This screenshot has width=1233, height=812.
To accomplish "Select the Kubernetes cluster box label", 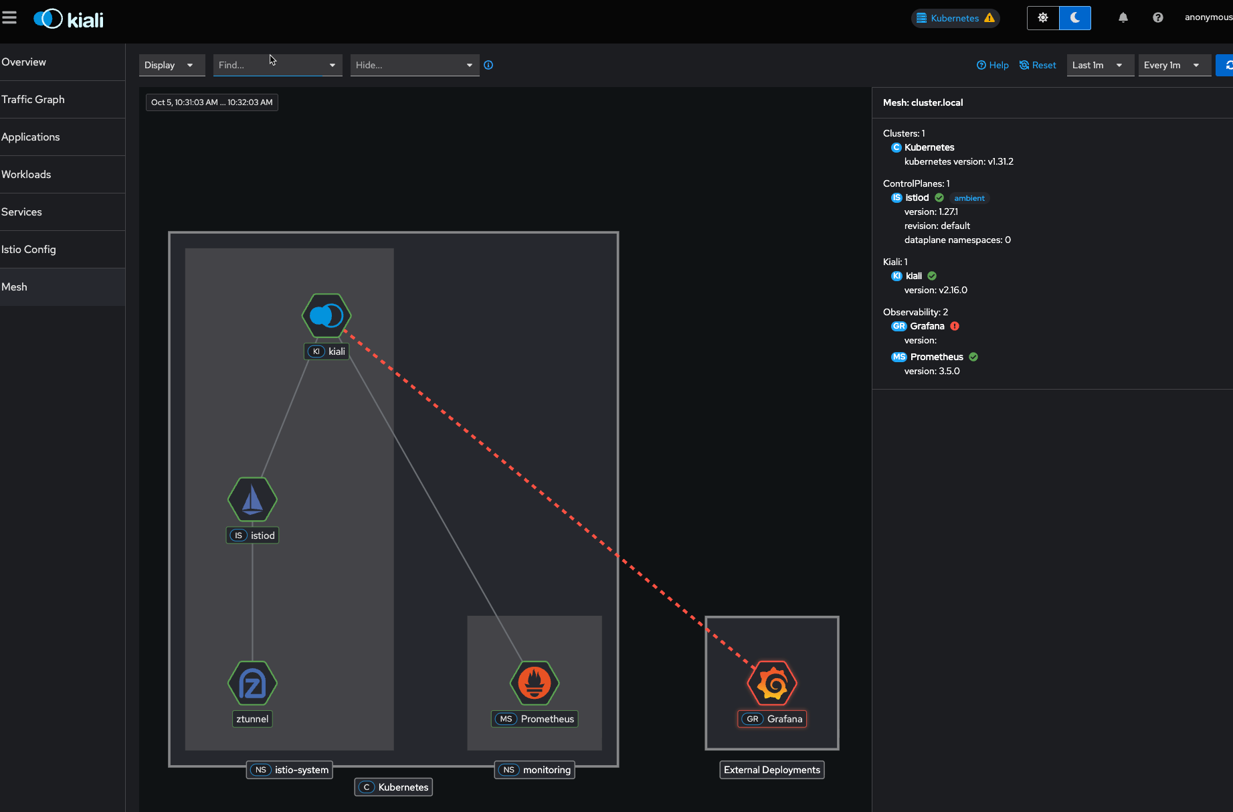I will (393, 787).
